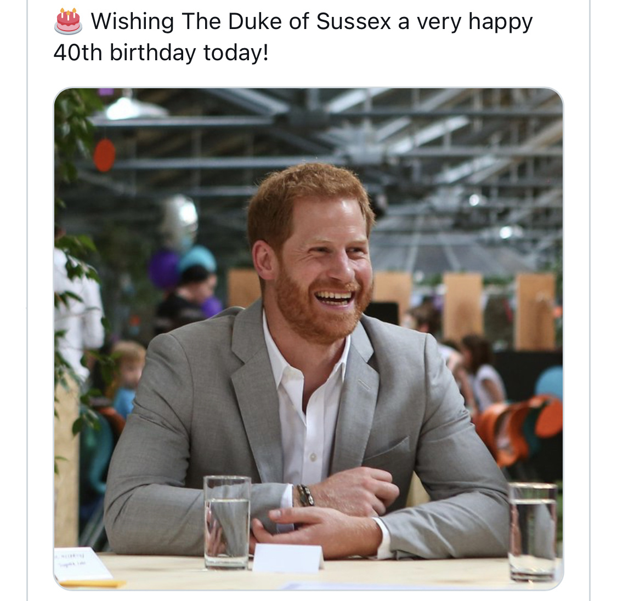
Task: Click the water glass at the photo's right edge
Action: tap(533, 532)
